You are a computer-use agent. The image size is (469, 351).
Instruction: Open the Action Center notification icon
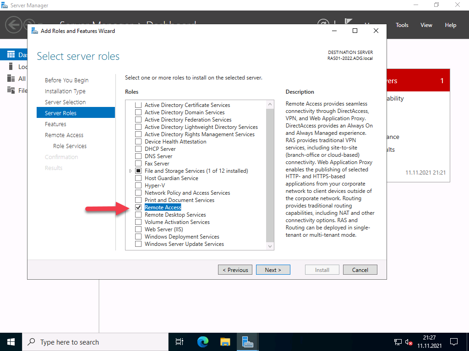tap(454, 342)
